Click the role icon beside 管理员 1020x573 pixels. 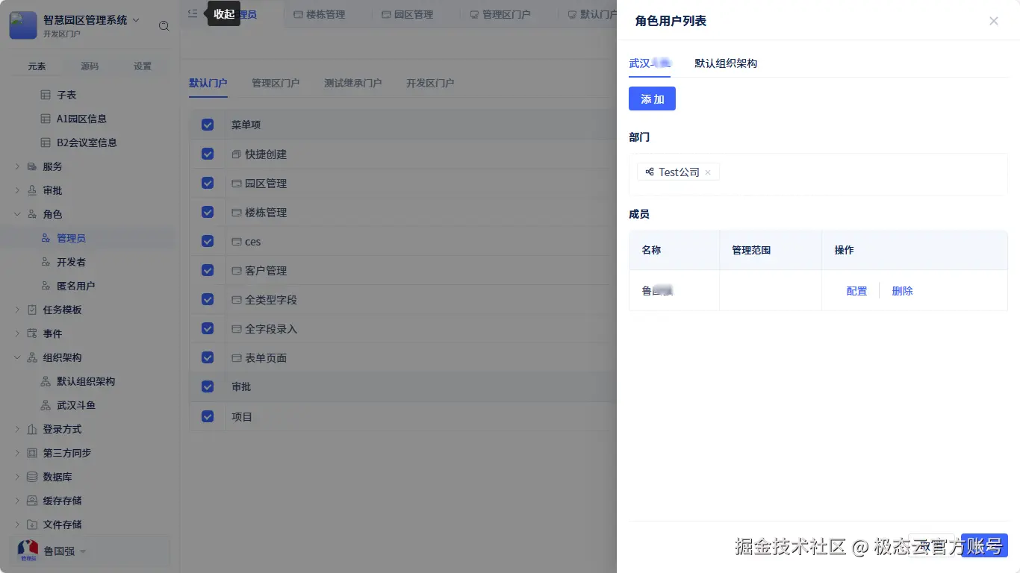pos(46,238)
